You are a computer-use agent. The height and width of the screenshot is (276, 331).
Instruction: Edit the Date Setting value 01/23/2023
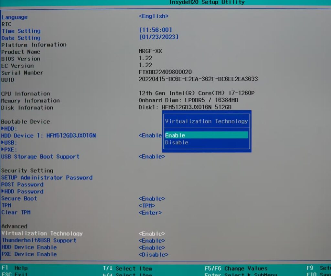tap(158, 37)
